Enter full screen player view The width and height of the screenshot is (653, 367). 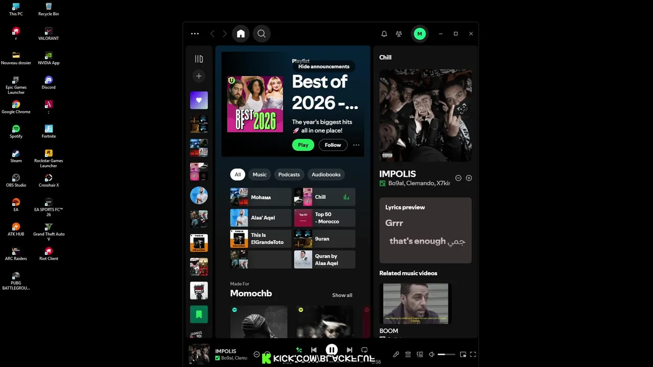pyautogui.click(x=473, y=354)
